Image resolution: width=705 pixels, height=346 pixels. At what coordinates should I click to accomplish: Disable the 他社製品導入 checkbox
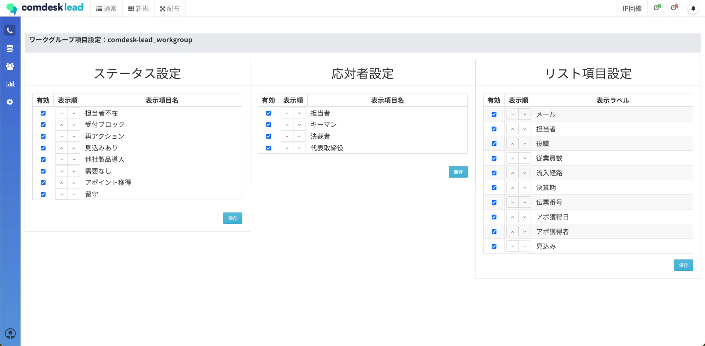coord(43,160)
